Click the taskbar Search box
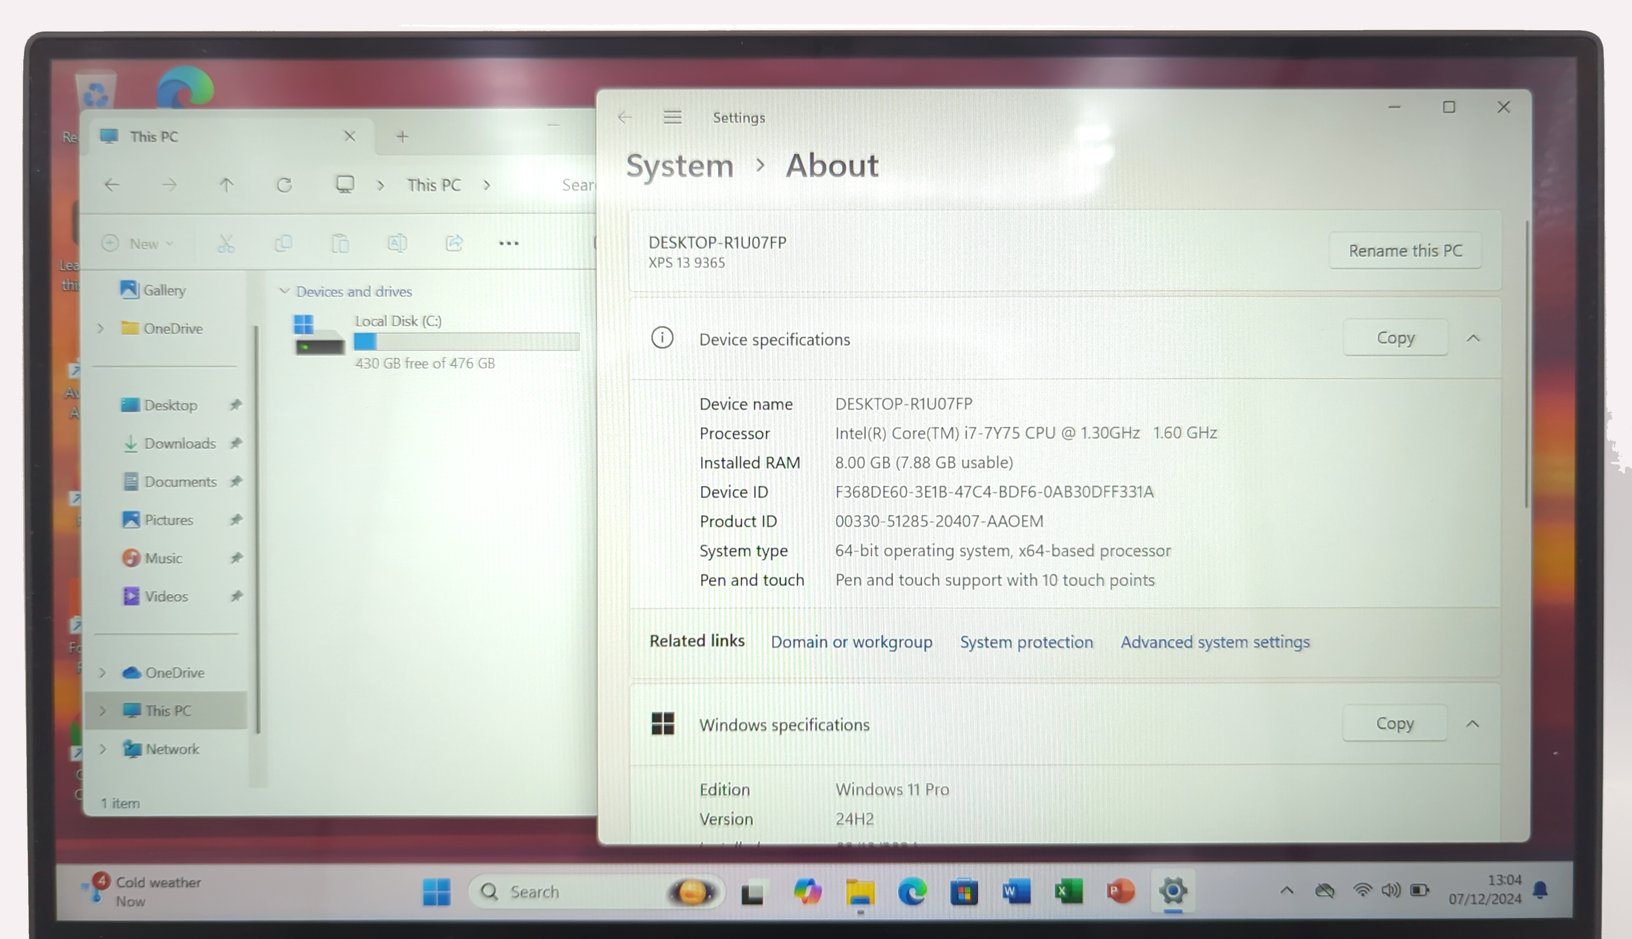This screenshot has height=939, width=1632. click(x=597, y=892)
